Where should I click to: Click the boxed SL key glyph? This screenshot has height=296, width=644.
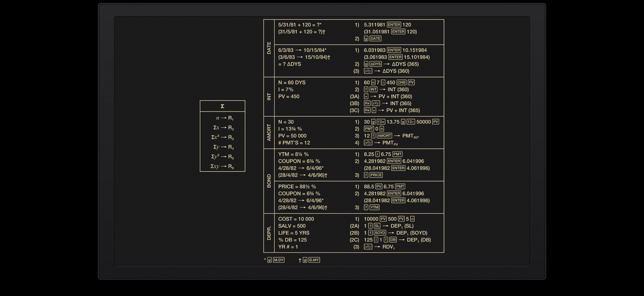tap(377, 226)
